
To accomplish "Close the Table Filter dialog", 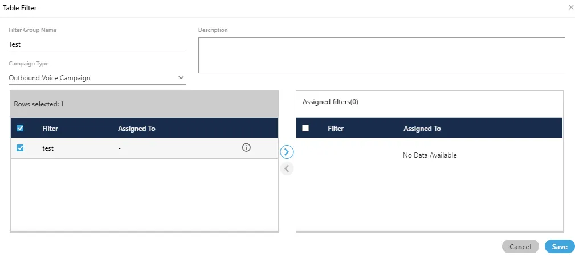I will (570, 7).
